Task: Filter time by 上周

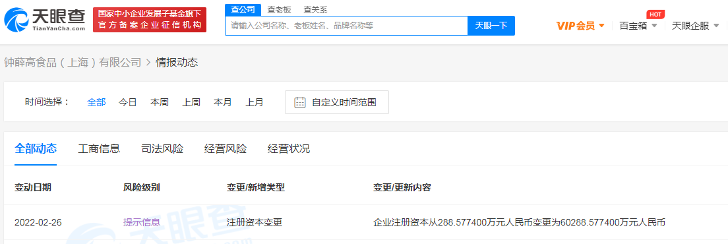Action: pyautogui.click(x=191, y=102)
